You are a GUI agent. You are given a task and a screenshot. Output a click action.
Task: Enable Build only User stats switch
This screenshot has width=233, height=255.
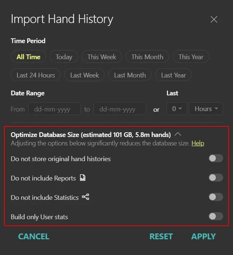tap(215, 217)
